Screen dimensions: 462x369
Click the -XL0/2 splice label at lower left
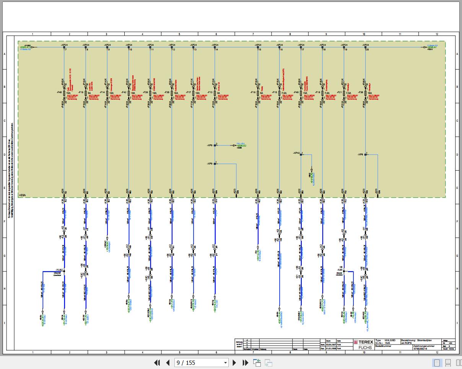[59, 269]
